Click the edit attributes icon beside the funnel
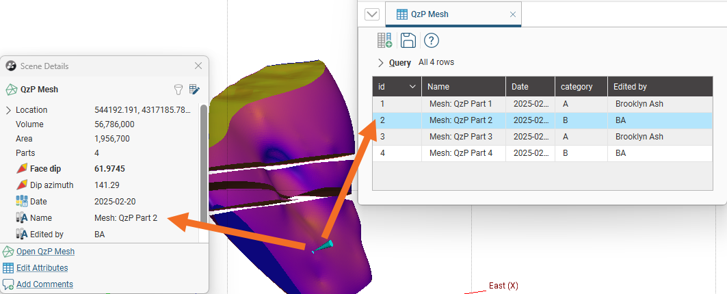Image resolution: width=727 pixels, height=294 pixels. click(194, 89)
